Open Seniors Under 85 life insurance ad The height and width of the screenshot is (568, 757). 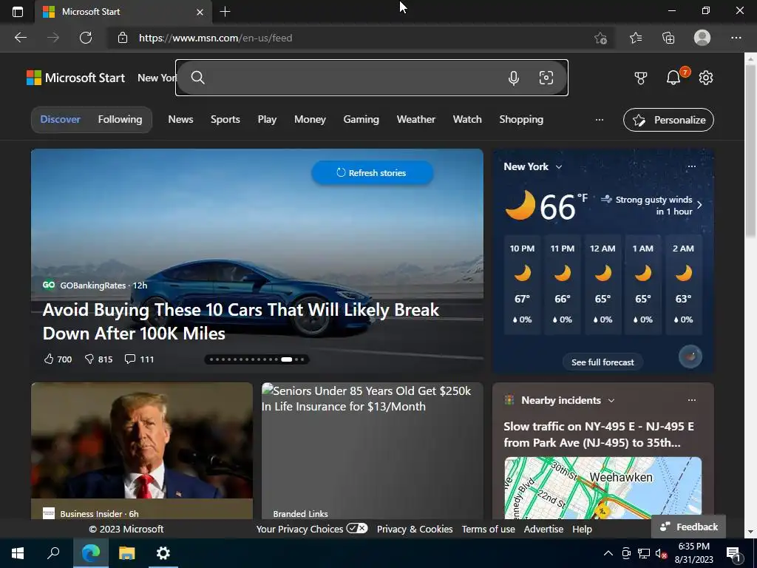[373, 450]
